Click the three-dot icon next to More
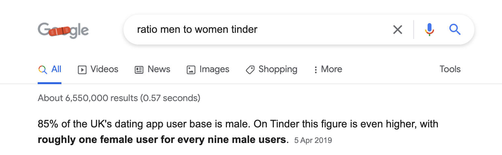The image size is (502, 155). tap(315, 70)
